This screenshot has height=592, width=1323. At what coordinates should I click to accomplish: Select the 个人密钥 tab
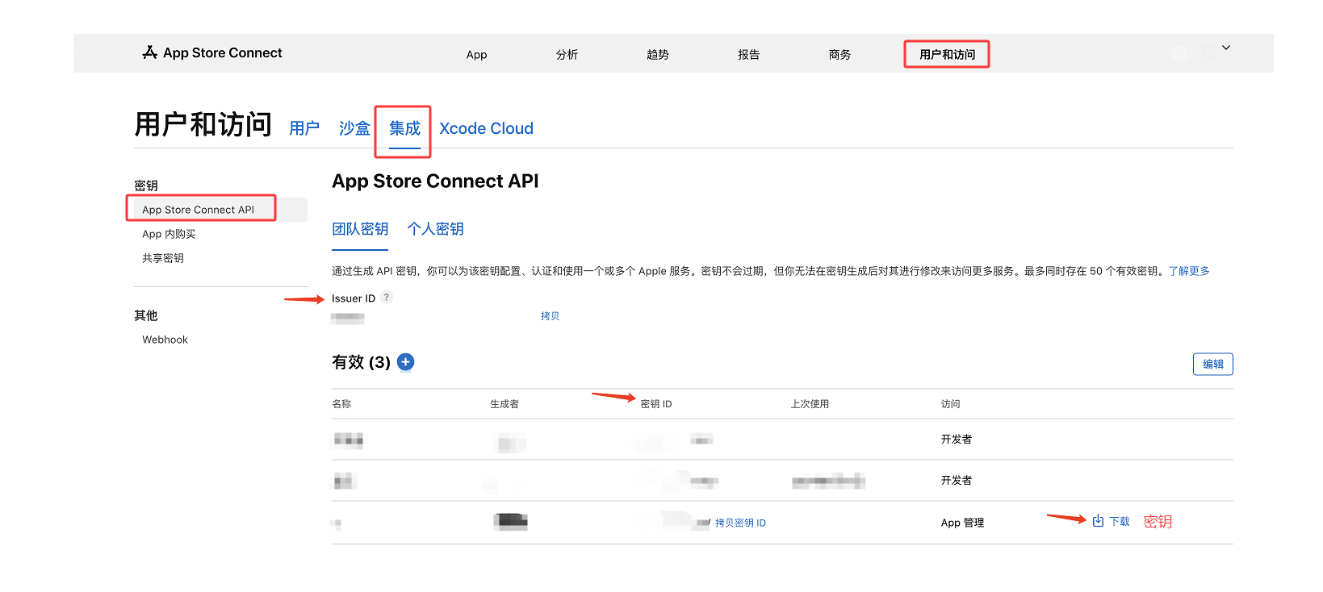(x=435, y=229)
